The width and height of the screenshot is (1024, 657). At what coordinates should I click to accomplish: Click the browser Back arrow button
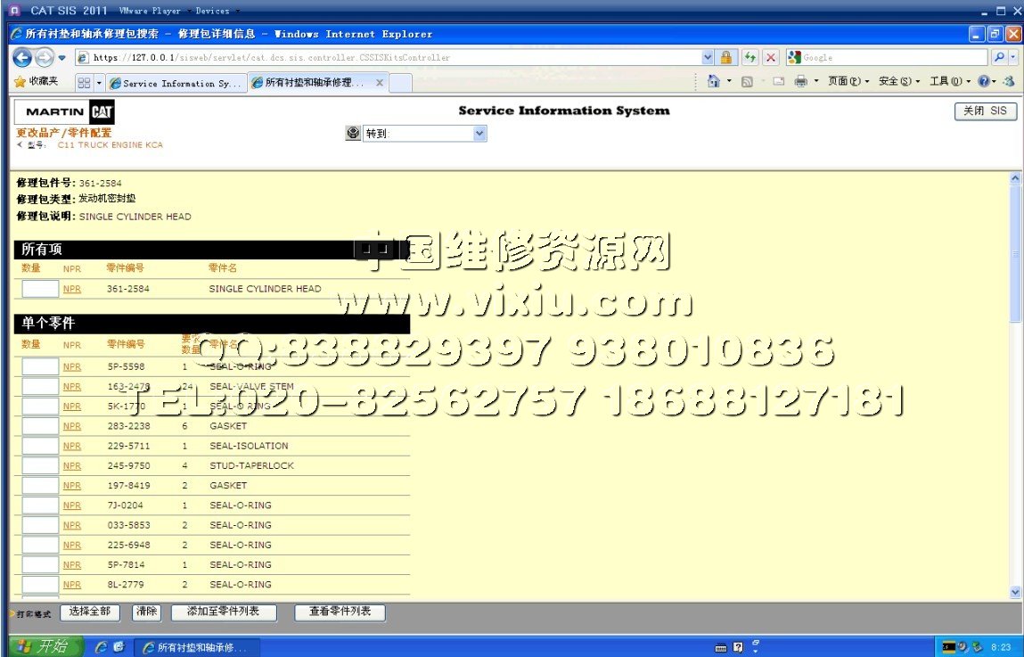22,58
